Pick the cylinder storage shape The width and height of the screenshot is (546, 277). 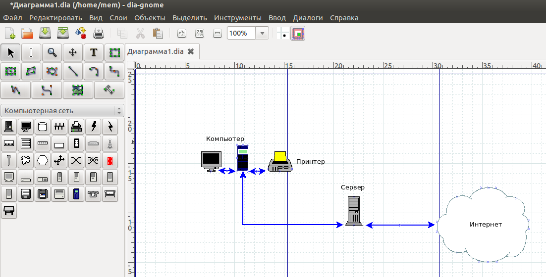click(x=43, y=127)
